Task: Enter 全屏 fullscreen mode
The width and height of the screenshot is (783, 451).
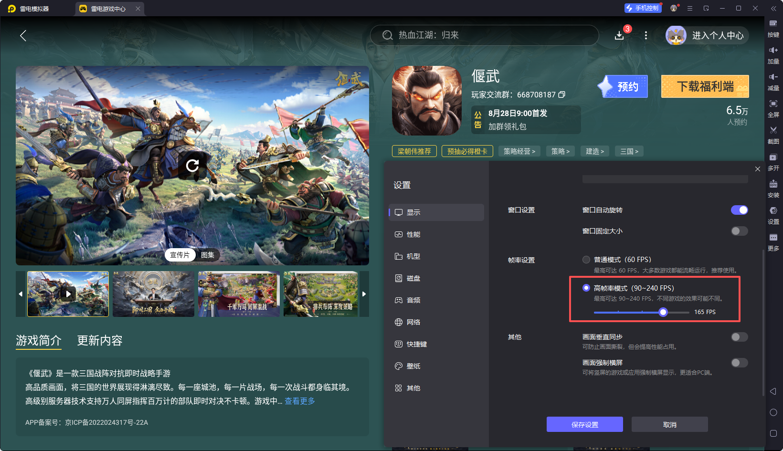Action: click(773, 108)
